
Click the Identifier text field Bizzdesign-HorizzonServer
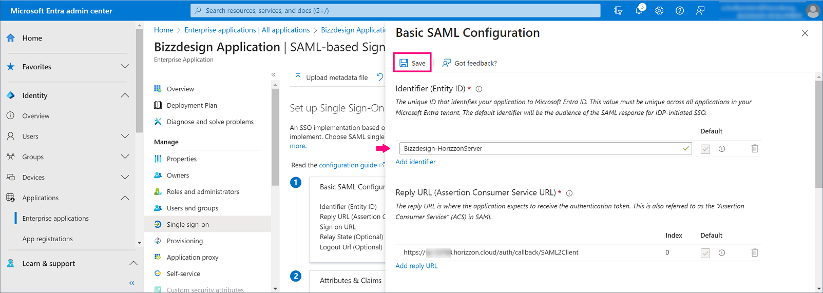(539, 148)
